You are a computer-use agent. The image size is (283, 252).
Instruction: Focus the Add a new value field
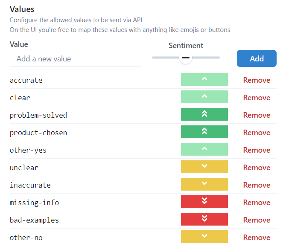pyautogui.click(x=75, y=59)
